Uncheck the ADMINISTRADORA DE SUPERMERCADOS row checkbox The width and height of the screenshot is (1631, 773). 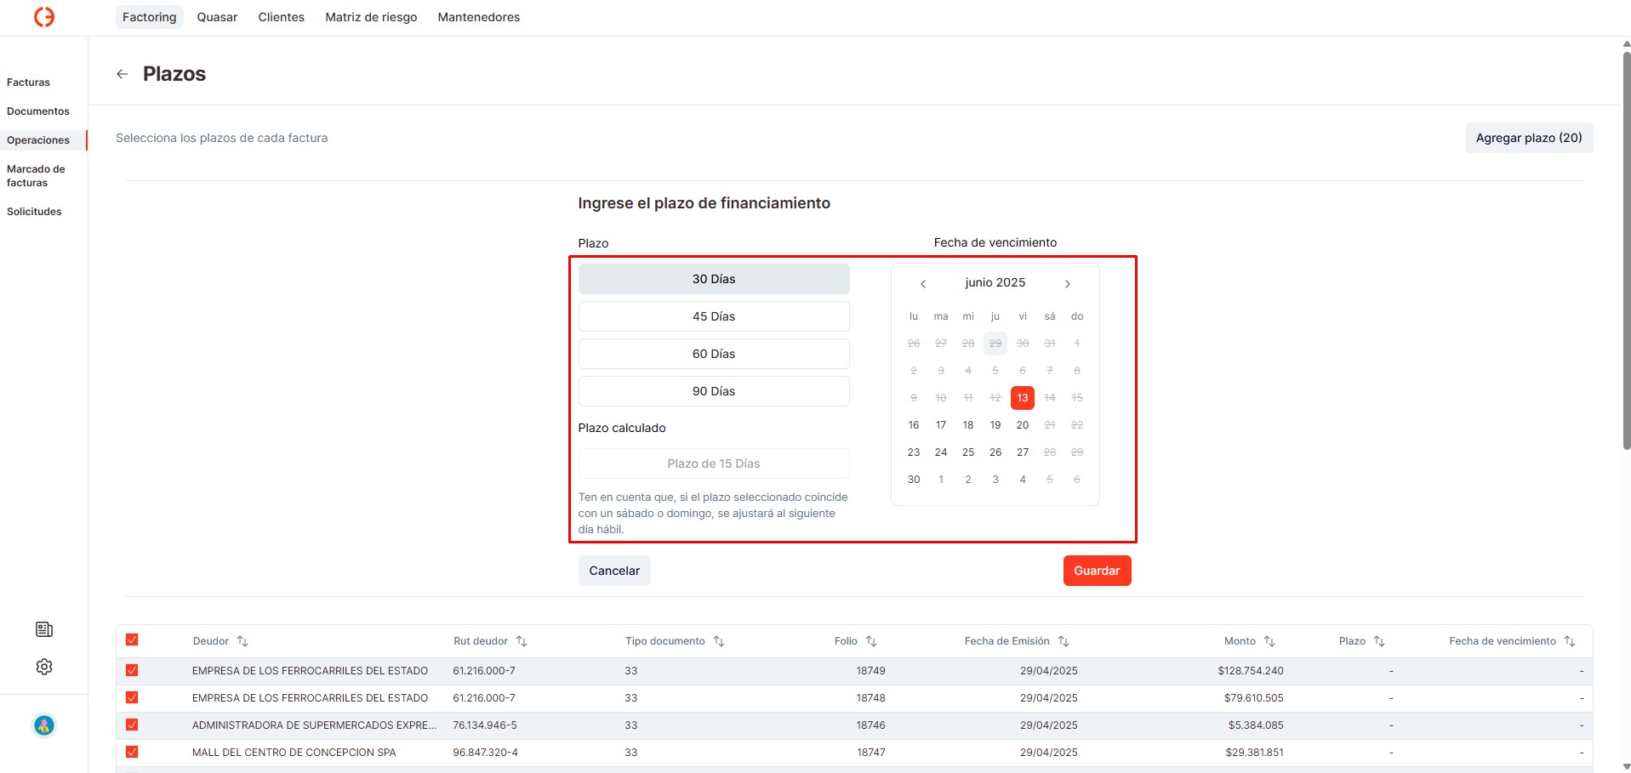click(133, 725)
